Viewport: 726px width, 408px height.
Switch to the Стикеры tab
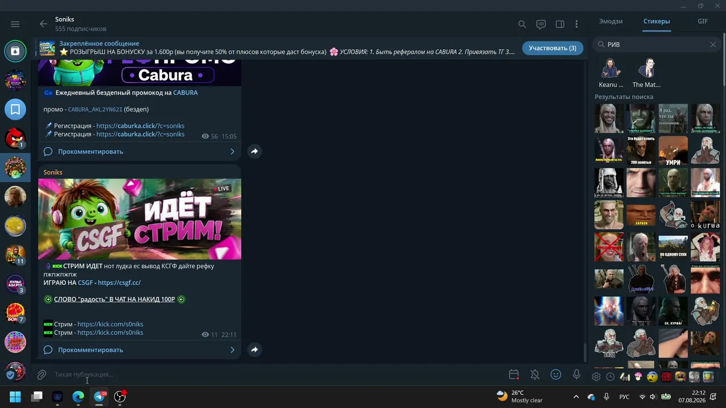pyautogui.click(x=657, y=21)
